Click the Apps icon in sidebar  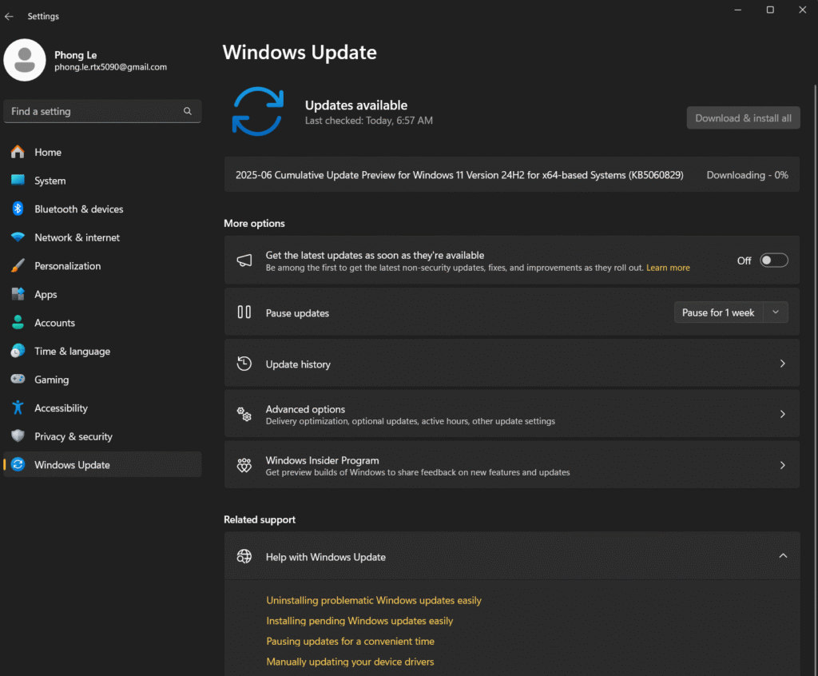point(18,294)
